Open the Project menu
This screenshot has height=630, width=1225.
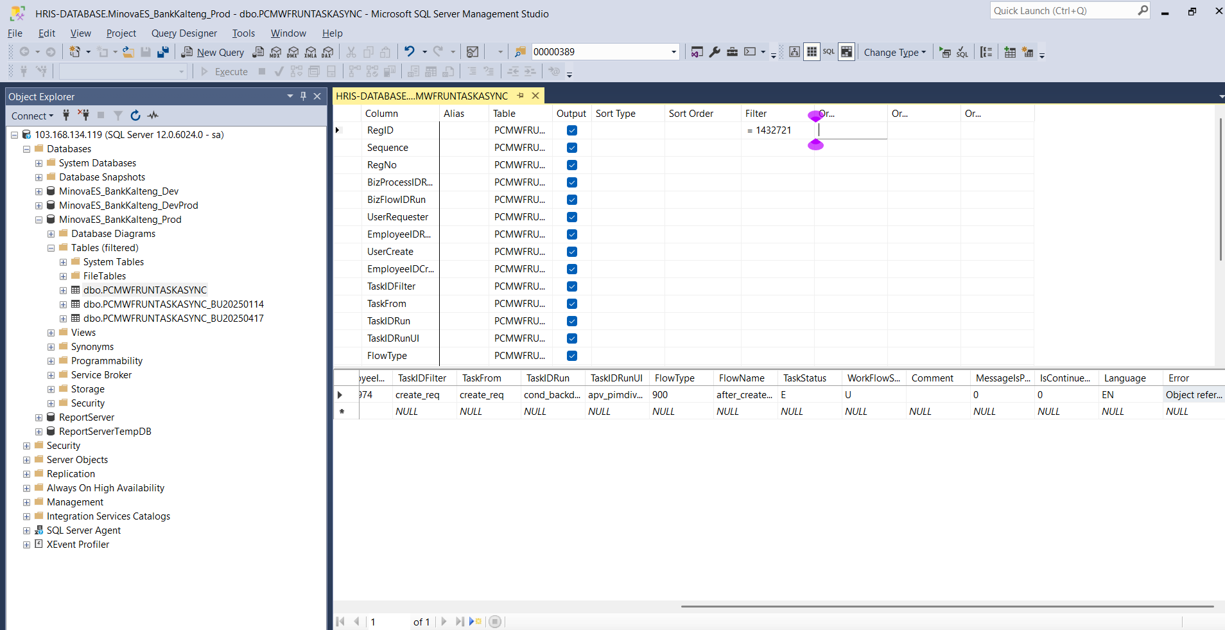coord(121,33)
